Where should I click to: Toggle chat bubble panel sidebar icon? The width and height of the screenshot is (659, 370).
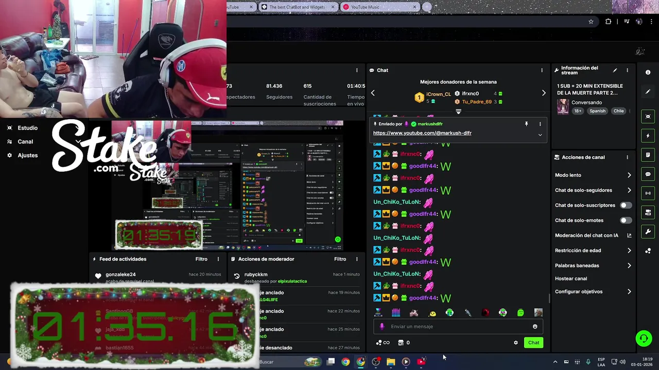pyautogui.click(x=648, y=174)
